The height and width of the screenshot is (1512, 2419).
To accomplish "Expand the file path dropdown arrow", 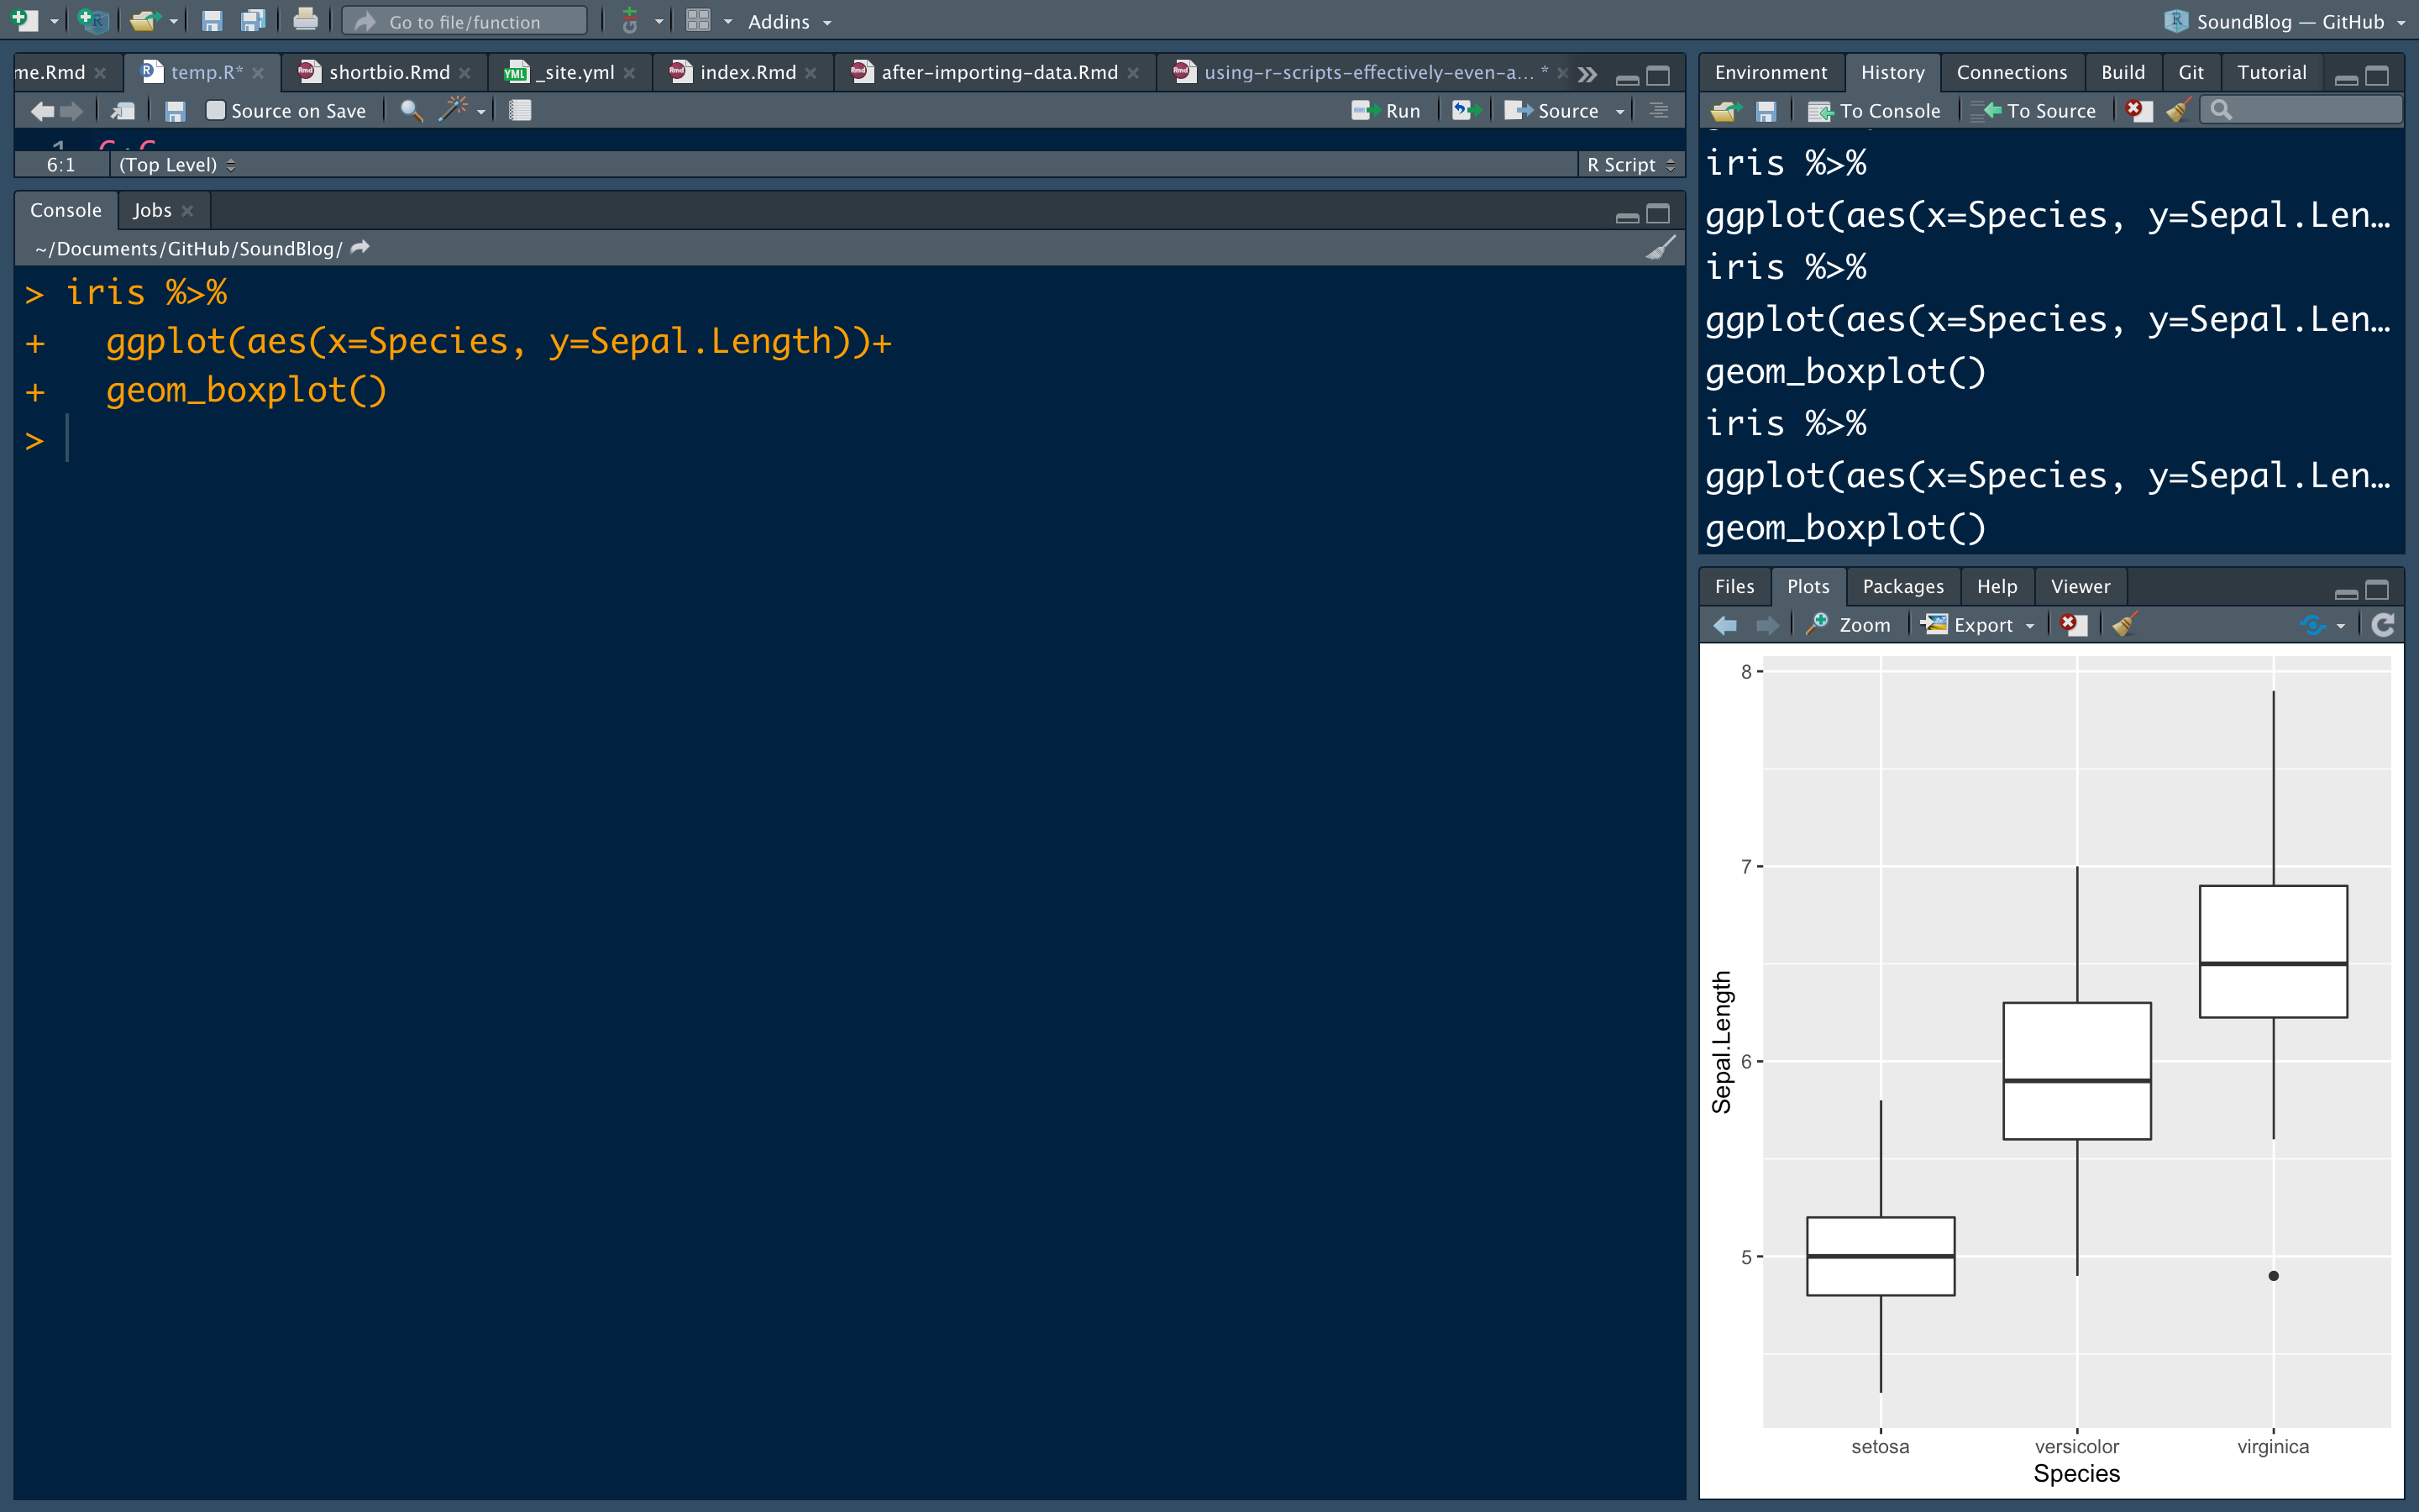I will click(x=360, y=247).
